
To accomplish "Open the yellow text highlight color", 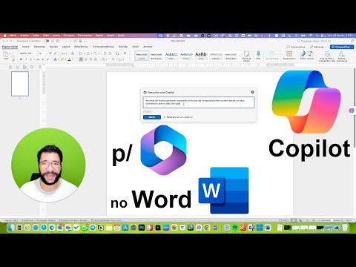I will (62, 59).
